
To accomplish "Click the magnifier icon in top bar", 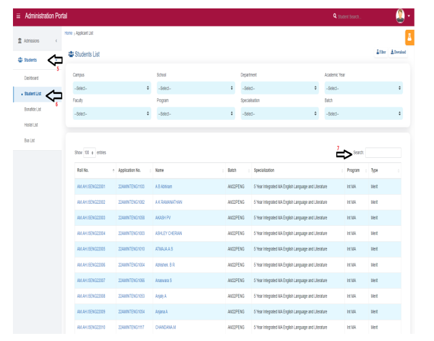I will [x=335, y=14].
